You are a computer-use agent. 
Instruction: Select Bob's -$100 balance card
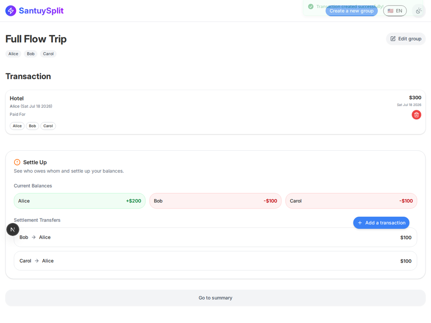coord(215,201)
